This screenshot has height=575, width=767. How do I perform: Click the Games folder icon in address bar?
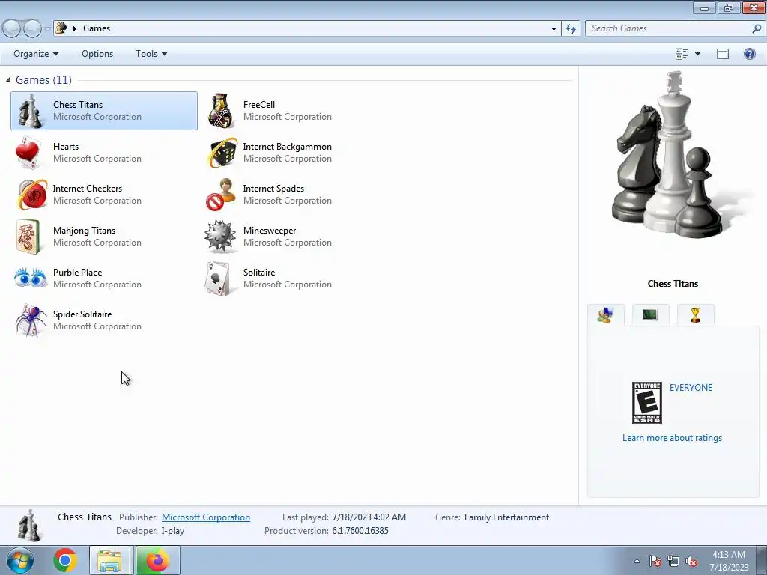coord(61,28)
